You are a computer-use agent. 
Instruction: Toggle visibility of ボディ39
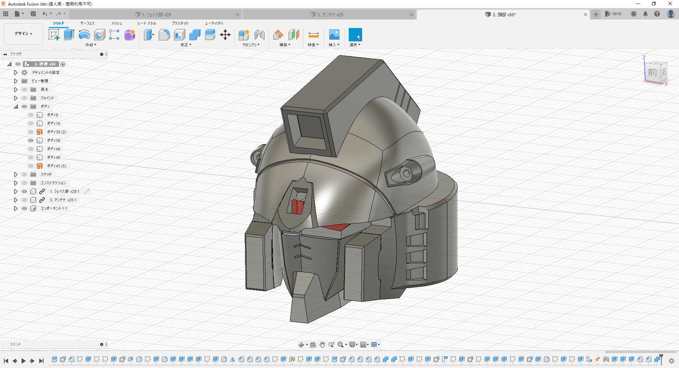click(x=31, y=140)
